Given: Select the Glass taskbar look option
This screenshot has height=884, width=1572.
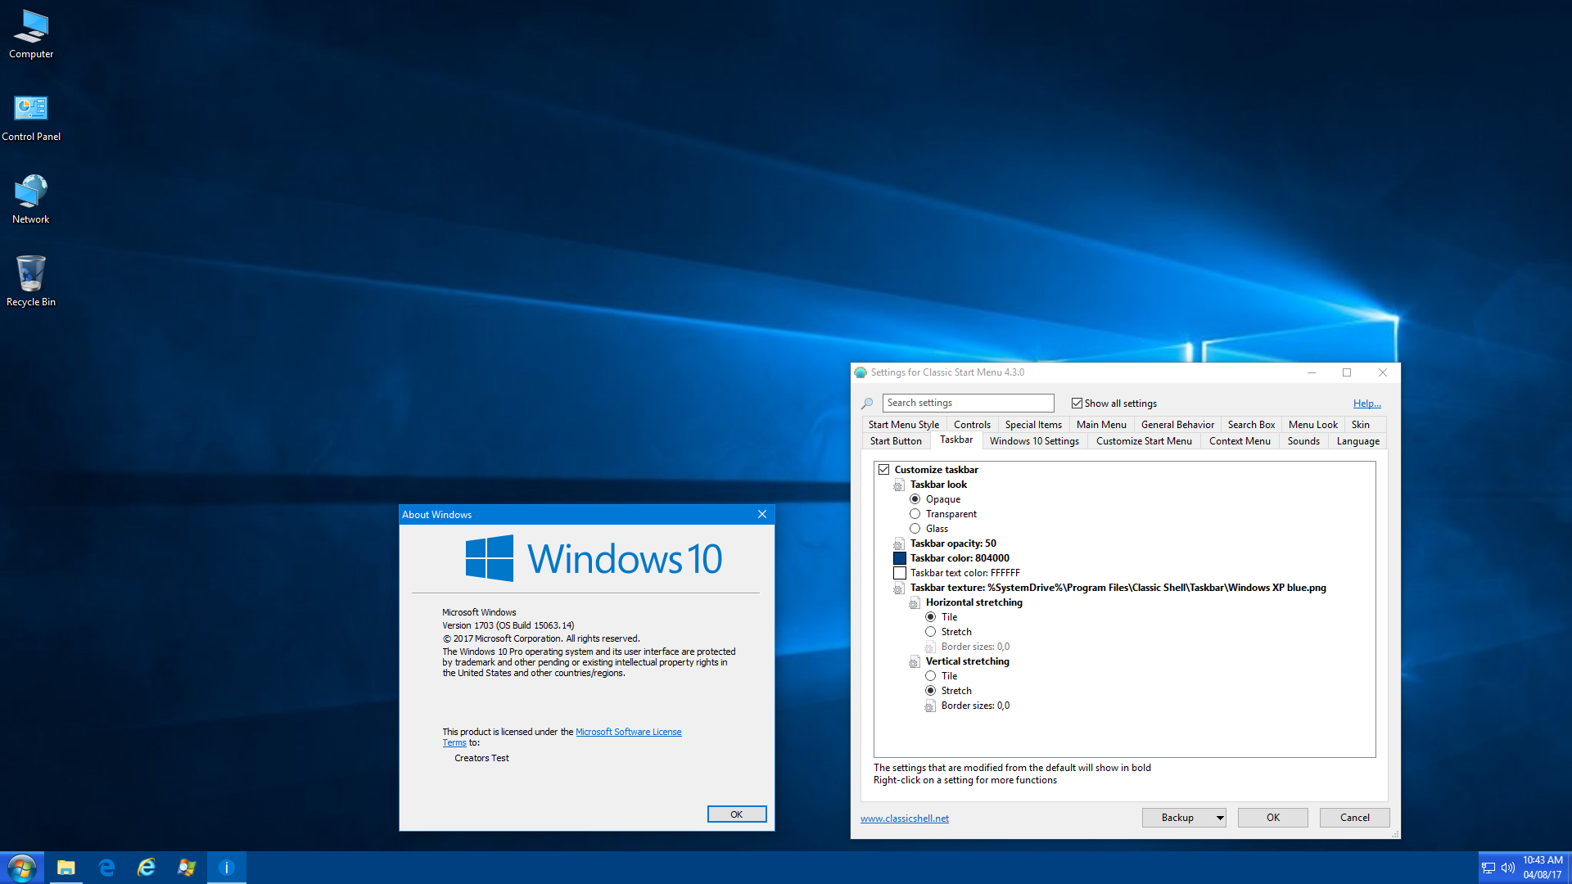Looking at the screenshot, I should click(915, 529).
